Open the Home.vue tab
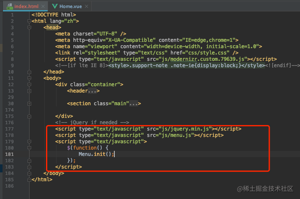 (x=70, y=6)
